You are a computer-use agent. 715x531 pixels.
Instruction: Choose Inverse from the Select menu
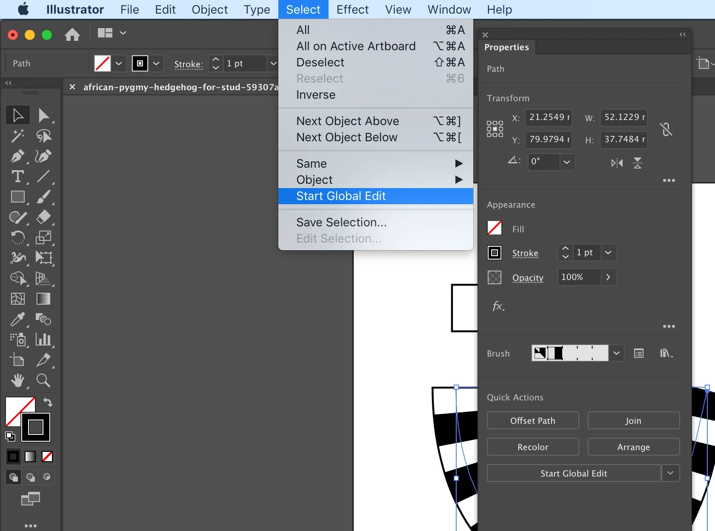tap(376, 95)
